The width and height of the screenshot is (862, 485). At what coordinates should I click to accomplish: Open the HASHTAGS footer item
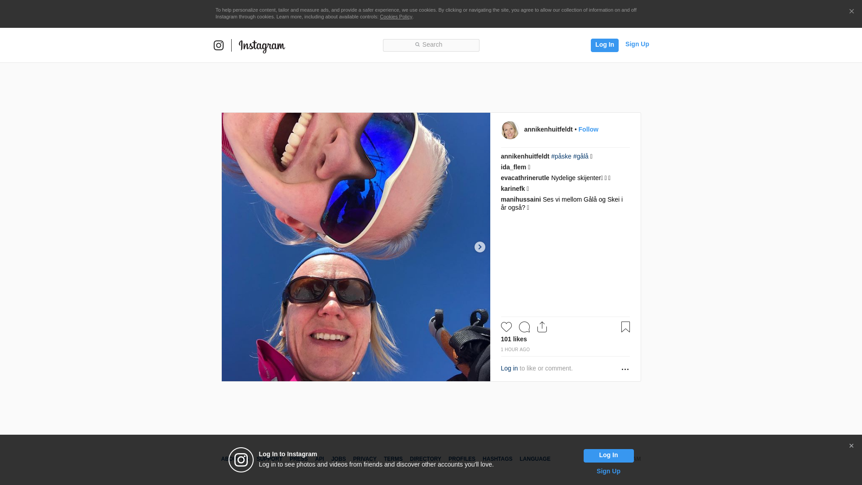click(497, 459)
